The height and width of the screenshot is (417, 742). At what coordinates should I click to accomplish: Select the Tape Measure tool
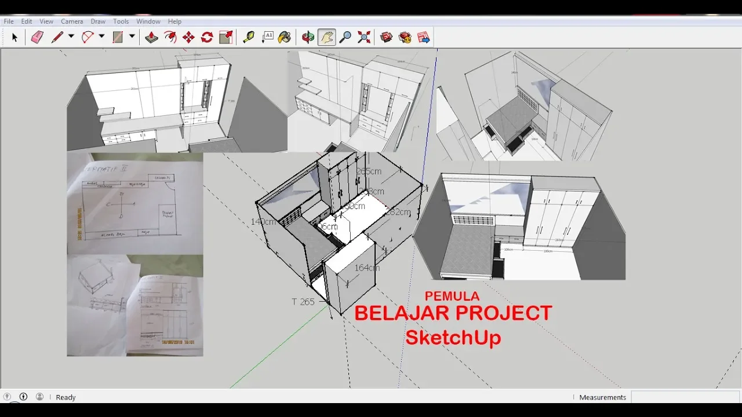[249, 38]
